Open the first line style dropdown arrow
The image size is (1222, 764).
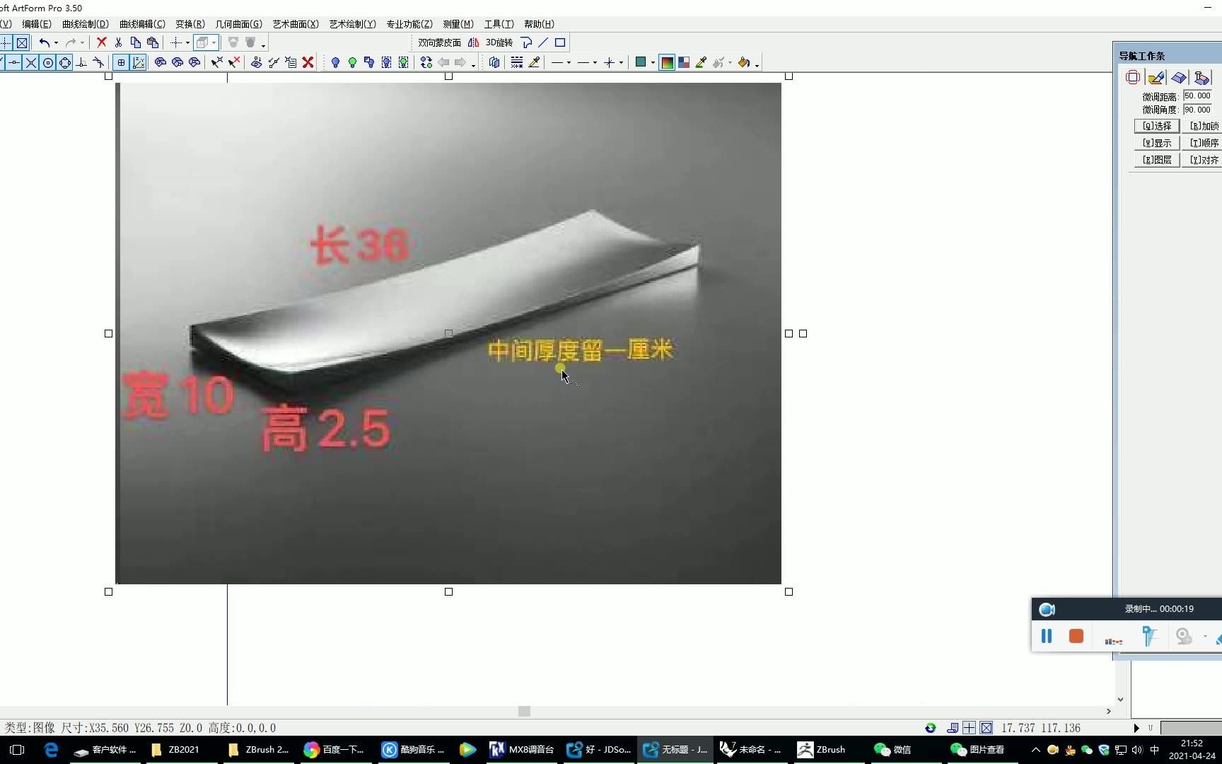569,62
